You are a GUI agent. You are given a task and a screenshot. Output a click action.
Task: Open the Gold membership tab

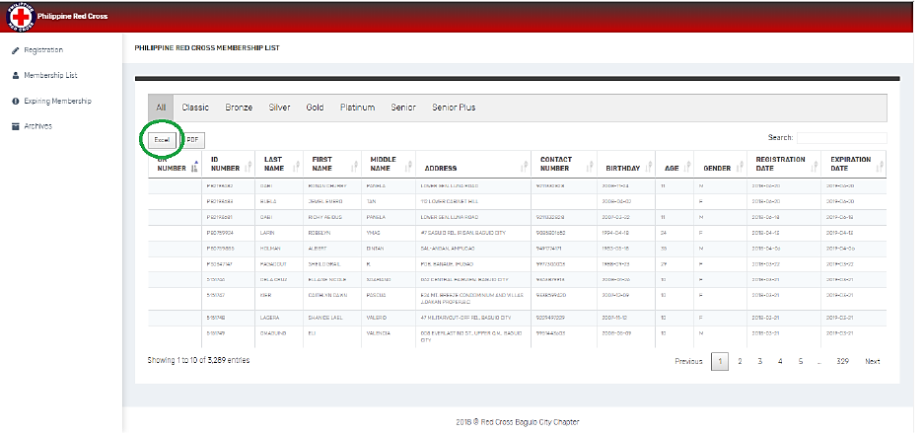315,108
